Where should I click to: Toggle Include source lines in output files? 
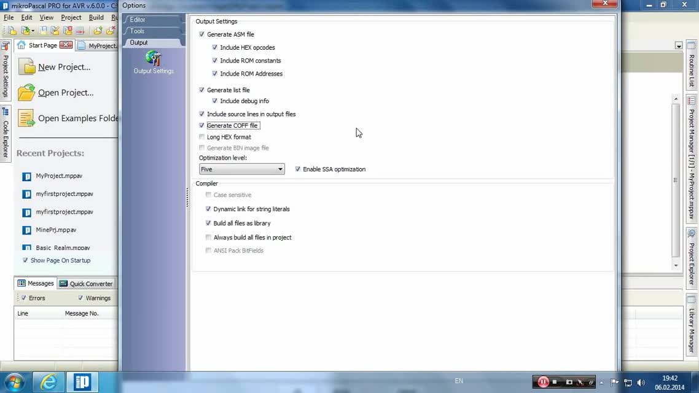(201, 114)
